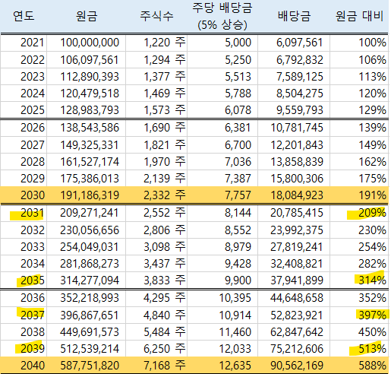Image resolution: width=391 pixels, height=374 pixels.
Task: Select the 원금 대비 column header
Action: 359,16
